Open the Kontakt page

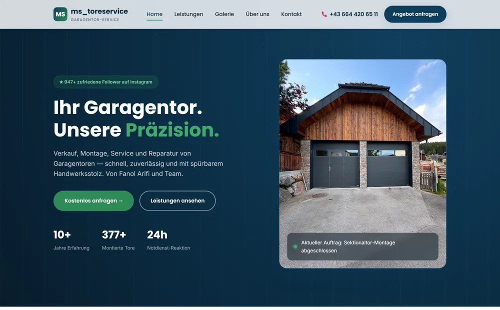pyautogui.click(x=291, y=14)
